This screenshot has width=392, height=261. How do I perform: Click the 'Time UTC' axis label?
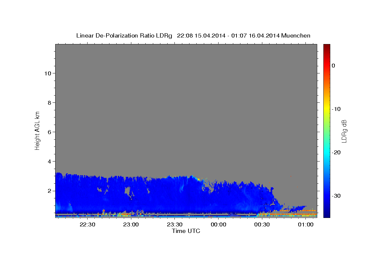tap(186, 231)
